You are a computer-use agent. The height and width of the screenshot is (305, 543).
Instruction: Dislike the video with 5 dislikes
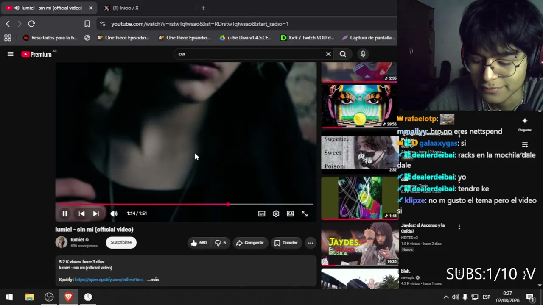pos(220,243)
